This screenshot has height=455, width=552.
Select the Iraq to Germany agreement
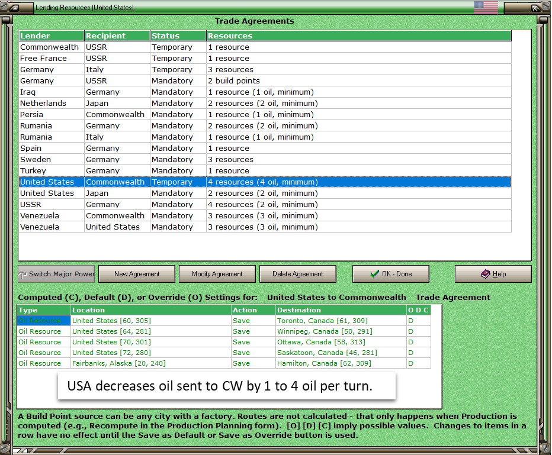(265, 92)
